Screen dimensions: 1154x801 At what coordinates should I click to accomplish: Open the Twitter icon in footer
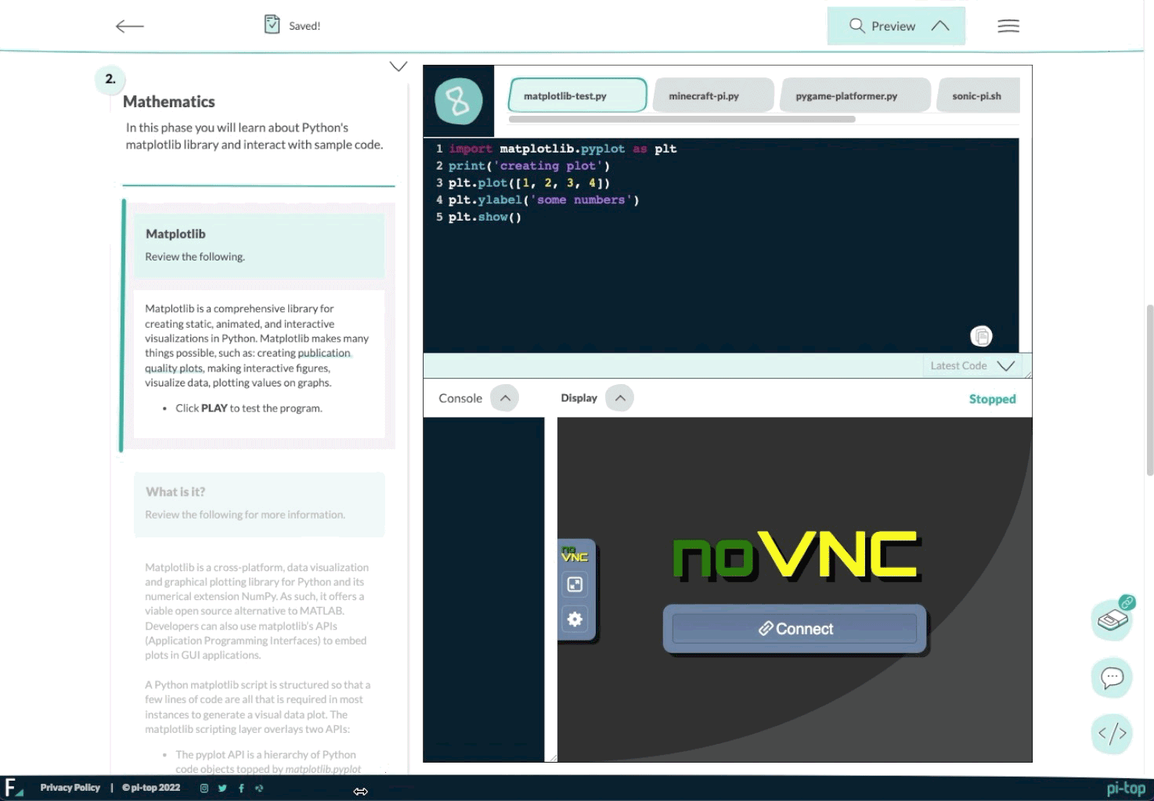click(x=222, y=788)
